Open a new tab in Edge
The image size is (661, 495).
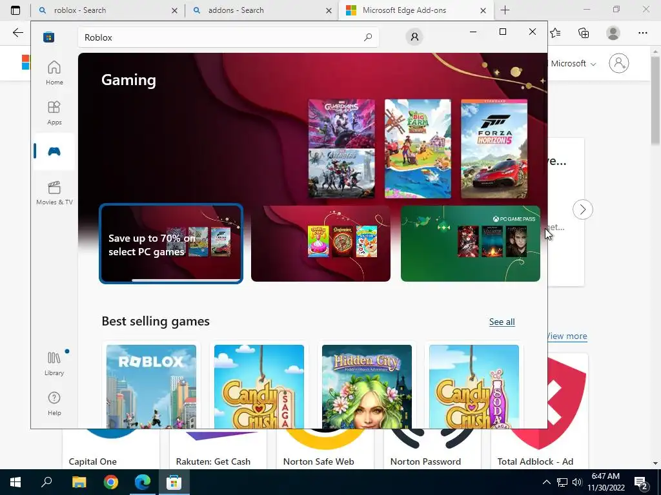(505, 10)
